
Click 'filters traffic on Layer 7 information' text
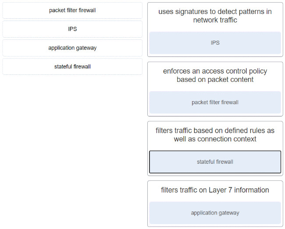(215, 190)
